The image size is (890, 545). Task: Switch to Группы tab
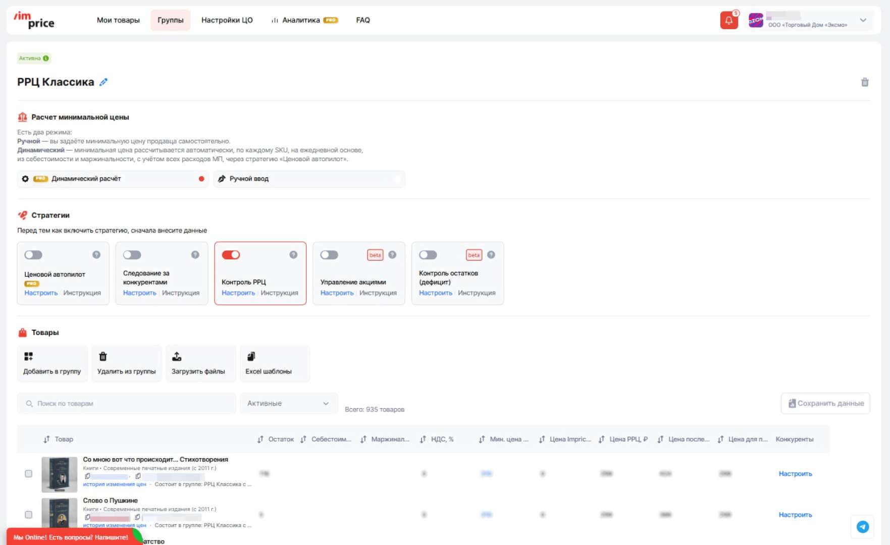coord(171,20)
